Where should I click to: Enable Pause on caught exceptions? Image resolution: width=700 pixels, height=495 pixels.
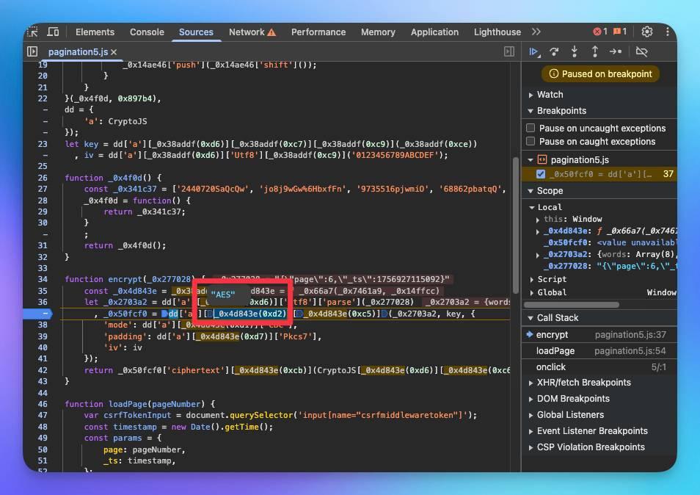point(531,142)
